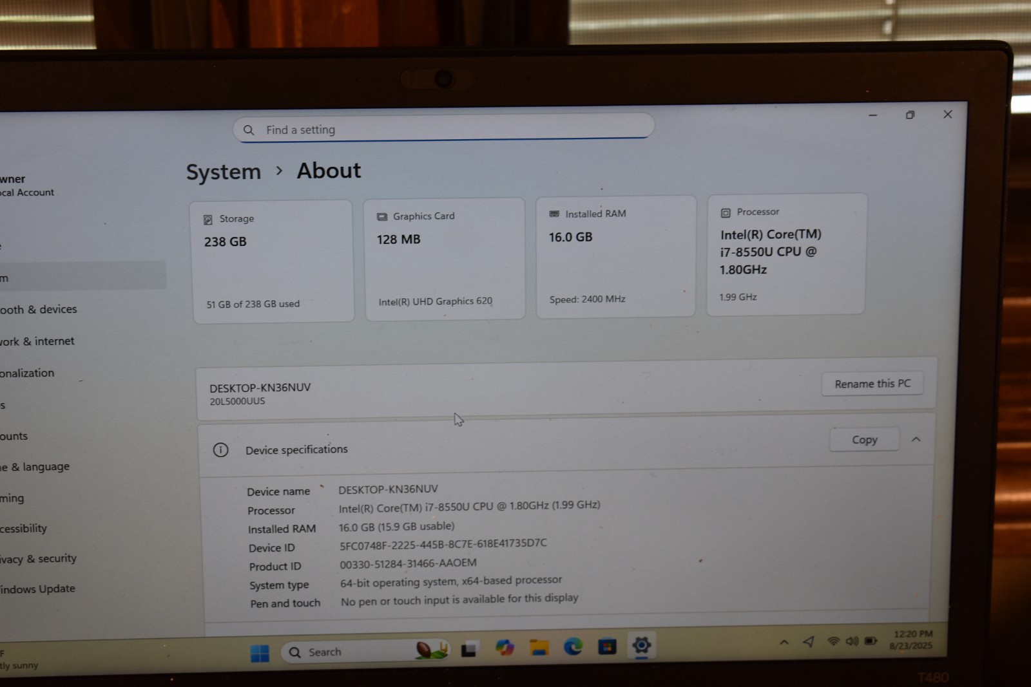Image resolution: width=1031 pixels, height=687 pixels.
Task: Show hidden system tray icons
Action: point(784,642)
